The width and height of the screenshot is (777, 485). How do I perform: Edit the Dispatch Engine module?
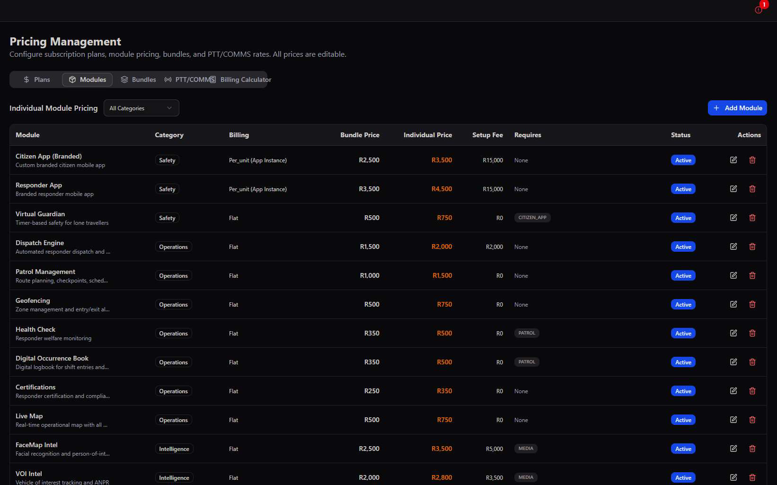point(733,247)
